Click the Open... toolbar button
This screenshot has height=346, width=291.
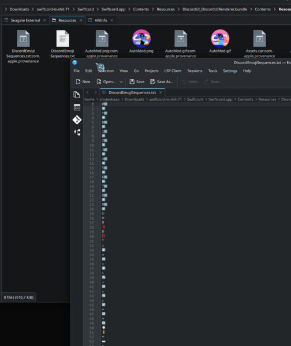click(106, 81)
